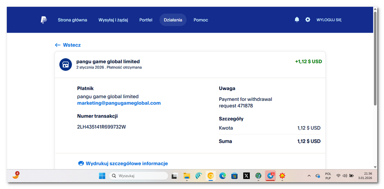Open the settings gear in PayPal header
This screenshot has height=189, width=384.
tap(307, 19)
